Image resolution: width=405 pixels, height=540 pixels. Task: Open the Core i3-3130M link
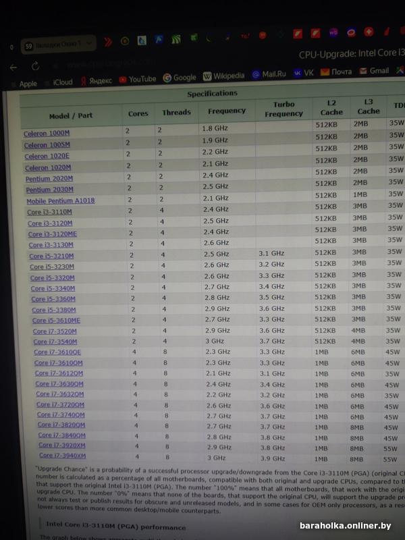pos(51,245)
